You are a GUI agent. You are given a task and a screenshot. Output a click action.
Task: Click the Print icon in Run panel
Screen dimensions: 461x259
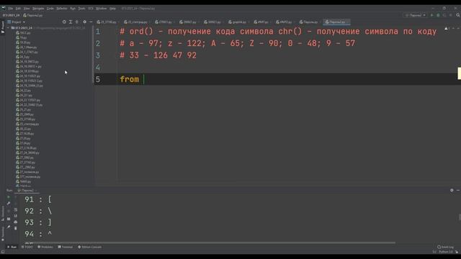point(16,222)
